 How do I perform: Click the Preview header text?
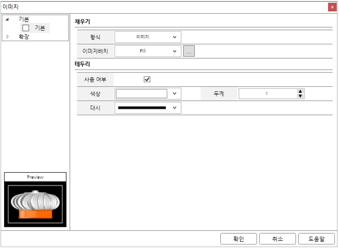tap(35, 177)
